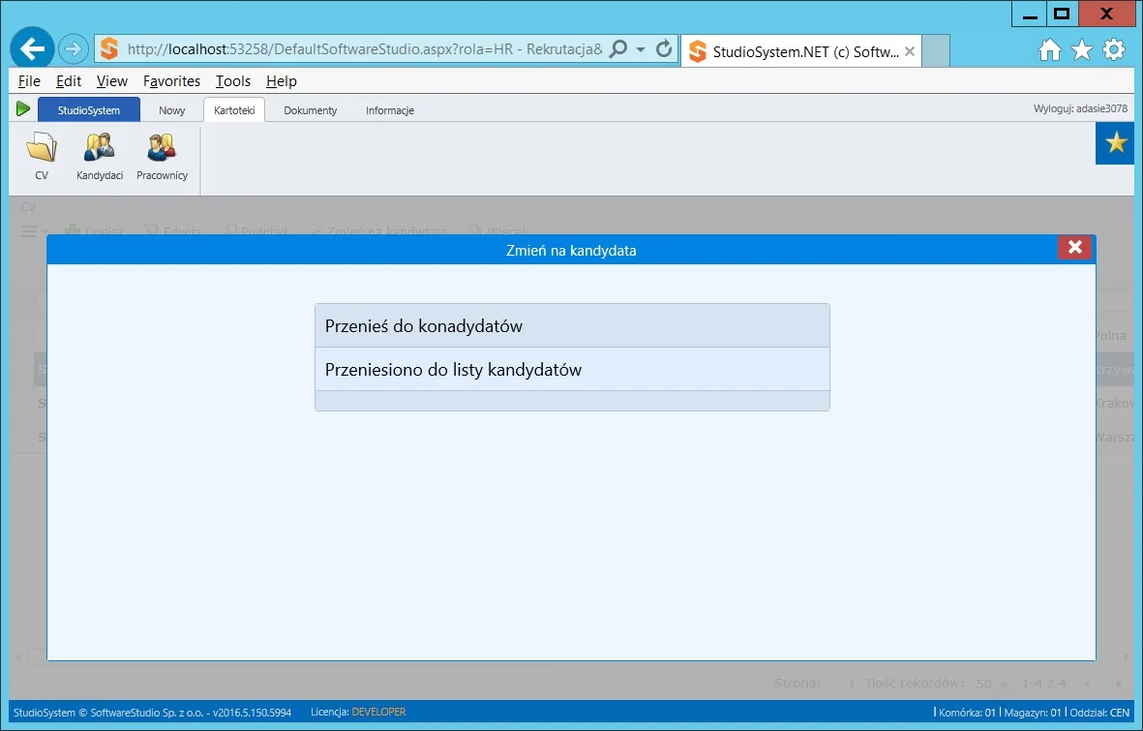1143x731 pixels.
Task: Open browser settings gear icon
Action: [1114, 49]
